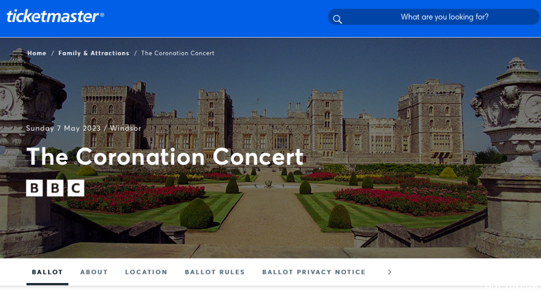Open the Family & Attractions breadcrumb
Screen dimensions: 541x291
coord(94,53)
